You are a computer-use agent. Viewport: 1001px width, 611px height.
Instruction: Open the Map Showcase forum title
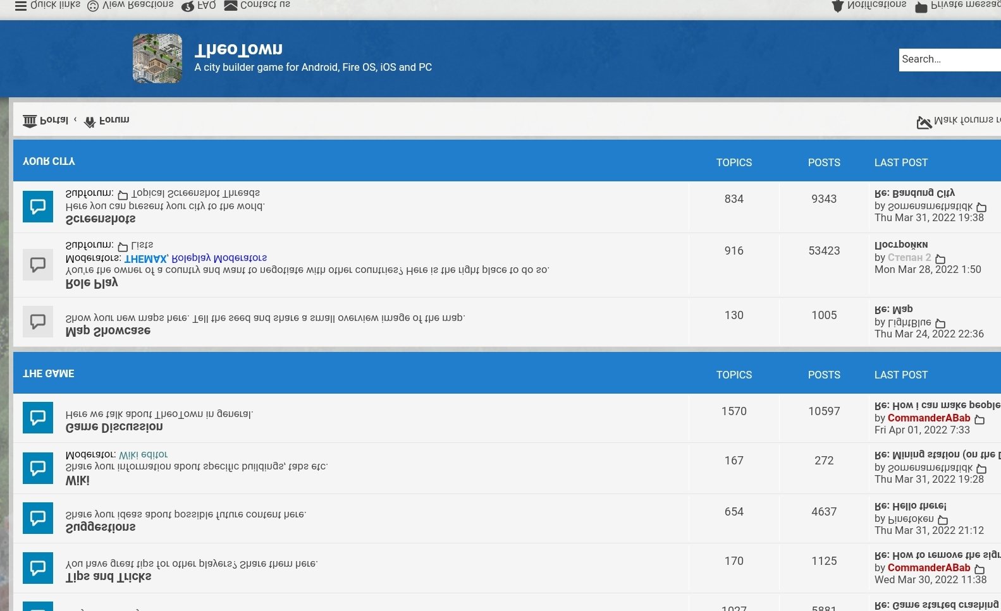pos(108,330)
